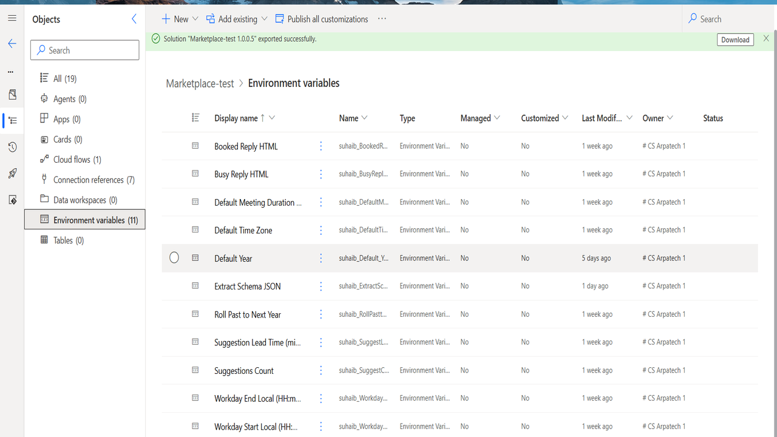Click the Download button in notification

click(x=735, y=39)
